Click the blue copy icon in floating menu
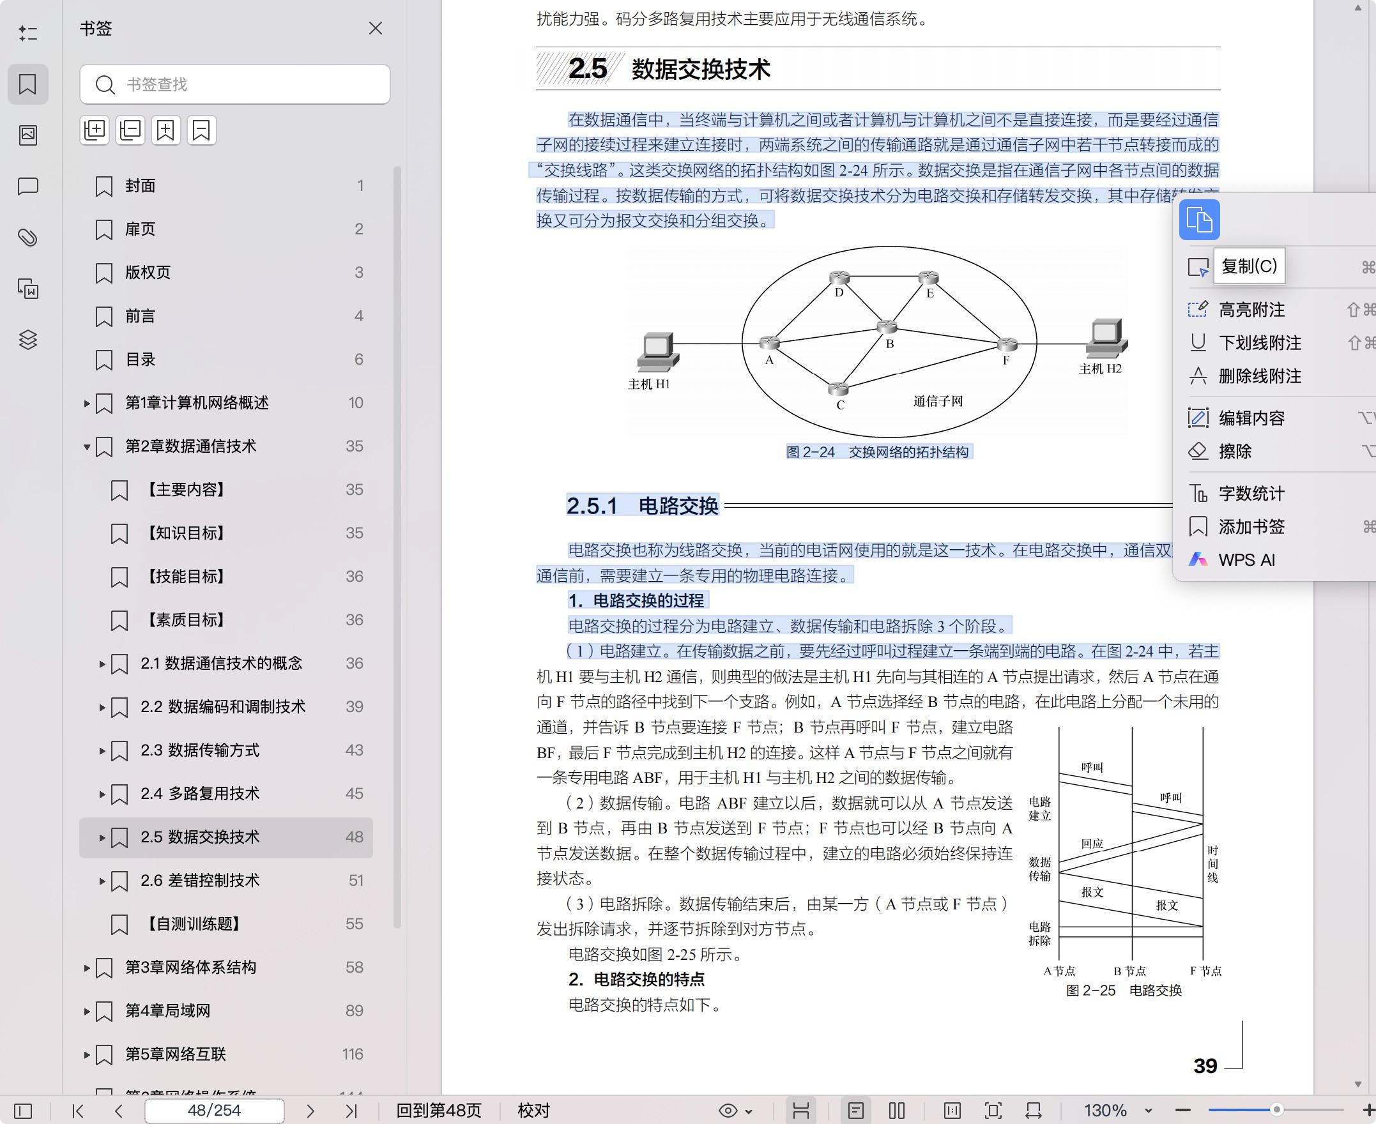Viewport: 1376px width, 1124px height. point(1199,220)
